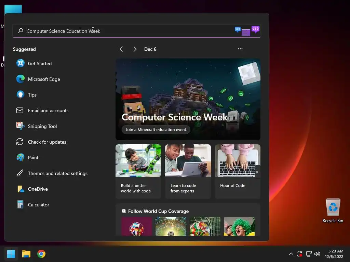Click the code bubbles search highlight icon
Viewport: 350px width, 262px height.
click(247, 31)
